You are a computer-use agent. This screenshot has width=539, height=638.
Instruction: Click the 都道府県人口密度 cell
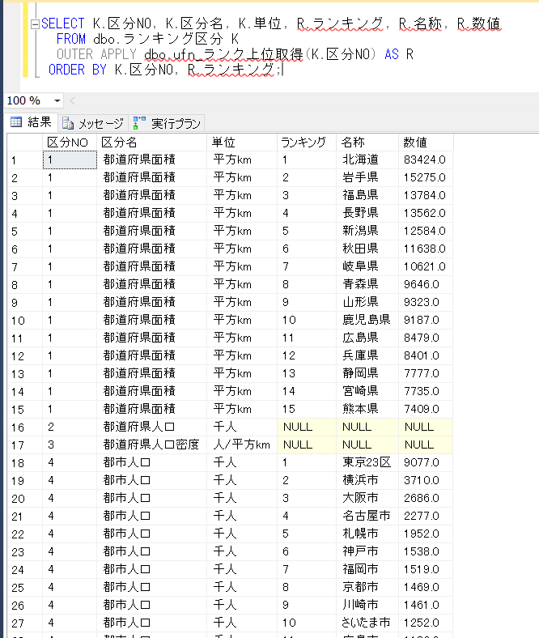(151, 444)
